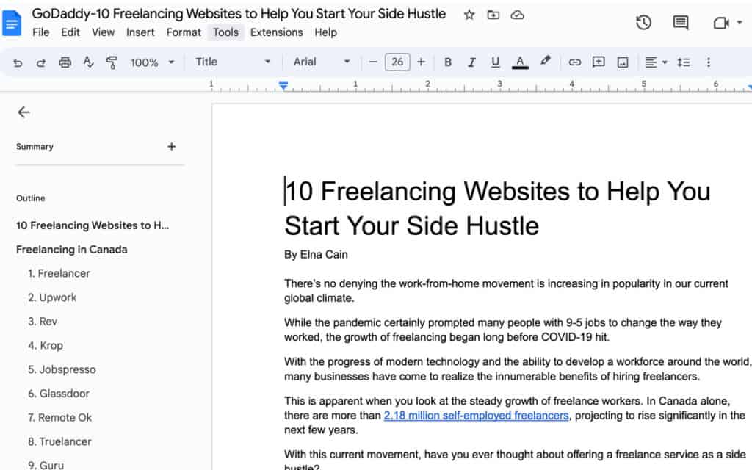Open the Arial font dropdown

coord(322,62)
